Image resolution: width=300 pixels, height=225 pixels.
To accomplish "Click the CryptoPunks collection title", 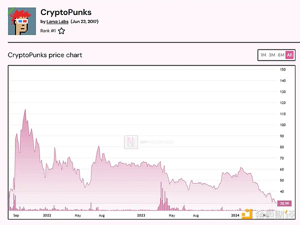I will pyautogui.click(x=66, y=11).
